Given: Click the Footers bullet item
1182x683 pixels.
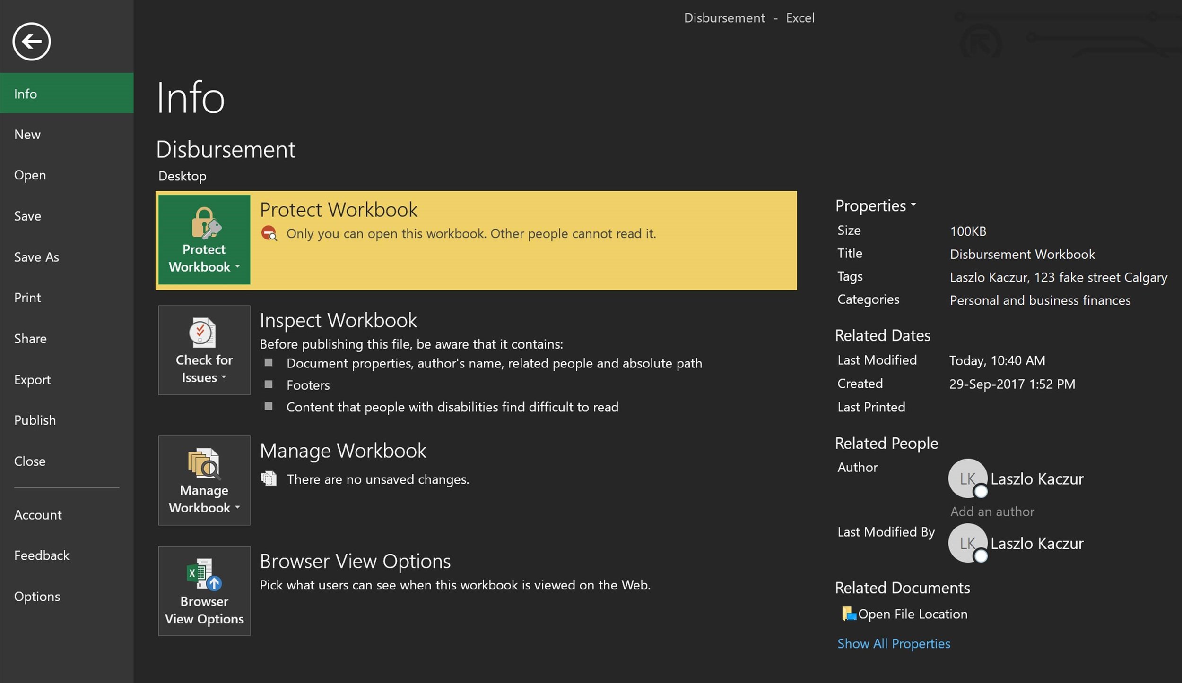Looking at the screenshot, I should point(308,385).
